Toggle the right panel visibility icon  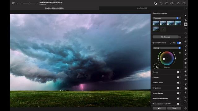[184, 3]
